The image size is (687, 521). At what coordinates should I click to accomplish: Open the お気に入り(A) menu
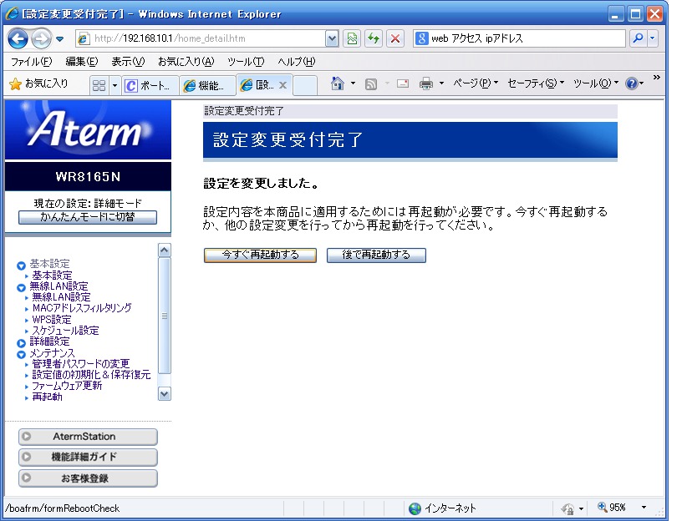(186, 62)
